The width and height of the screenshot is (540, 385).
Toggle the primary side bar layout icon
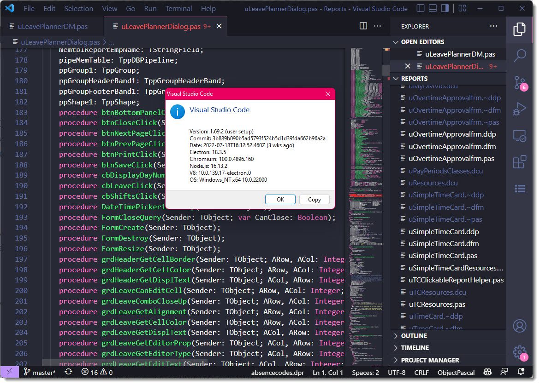tap(420, 8)
